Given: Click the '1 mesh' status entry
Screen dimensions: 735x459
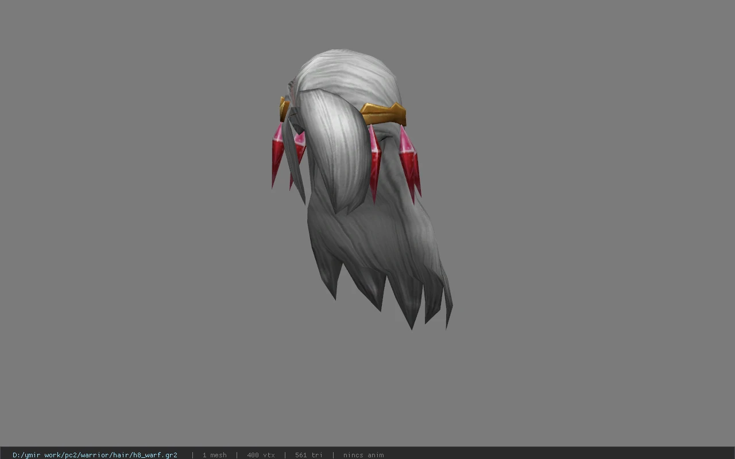Looking at the screenshot, I should (x=214, y=455).
